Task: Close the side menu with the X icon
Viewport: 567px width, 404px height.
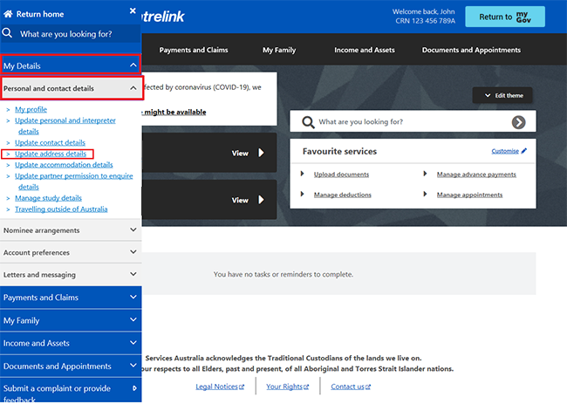Action: pyautogui.click(x=133, y=10)
